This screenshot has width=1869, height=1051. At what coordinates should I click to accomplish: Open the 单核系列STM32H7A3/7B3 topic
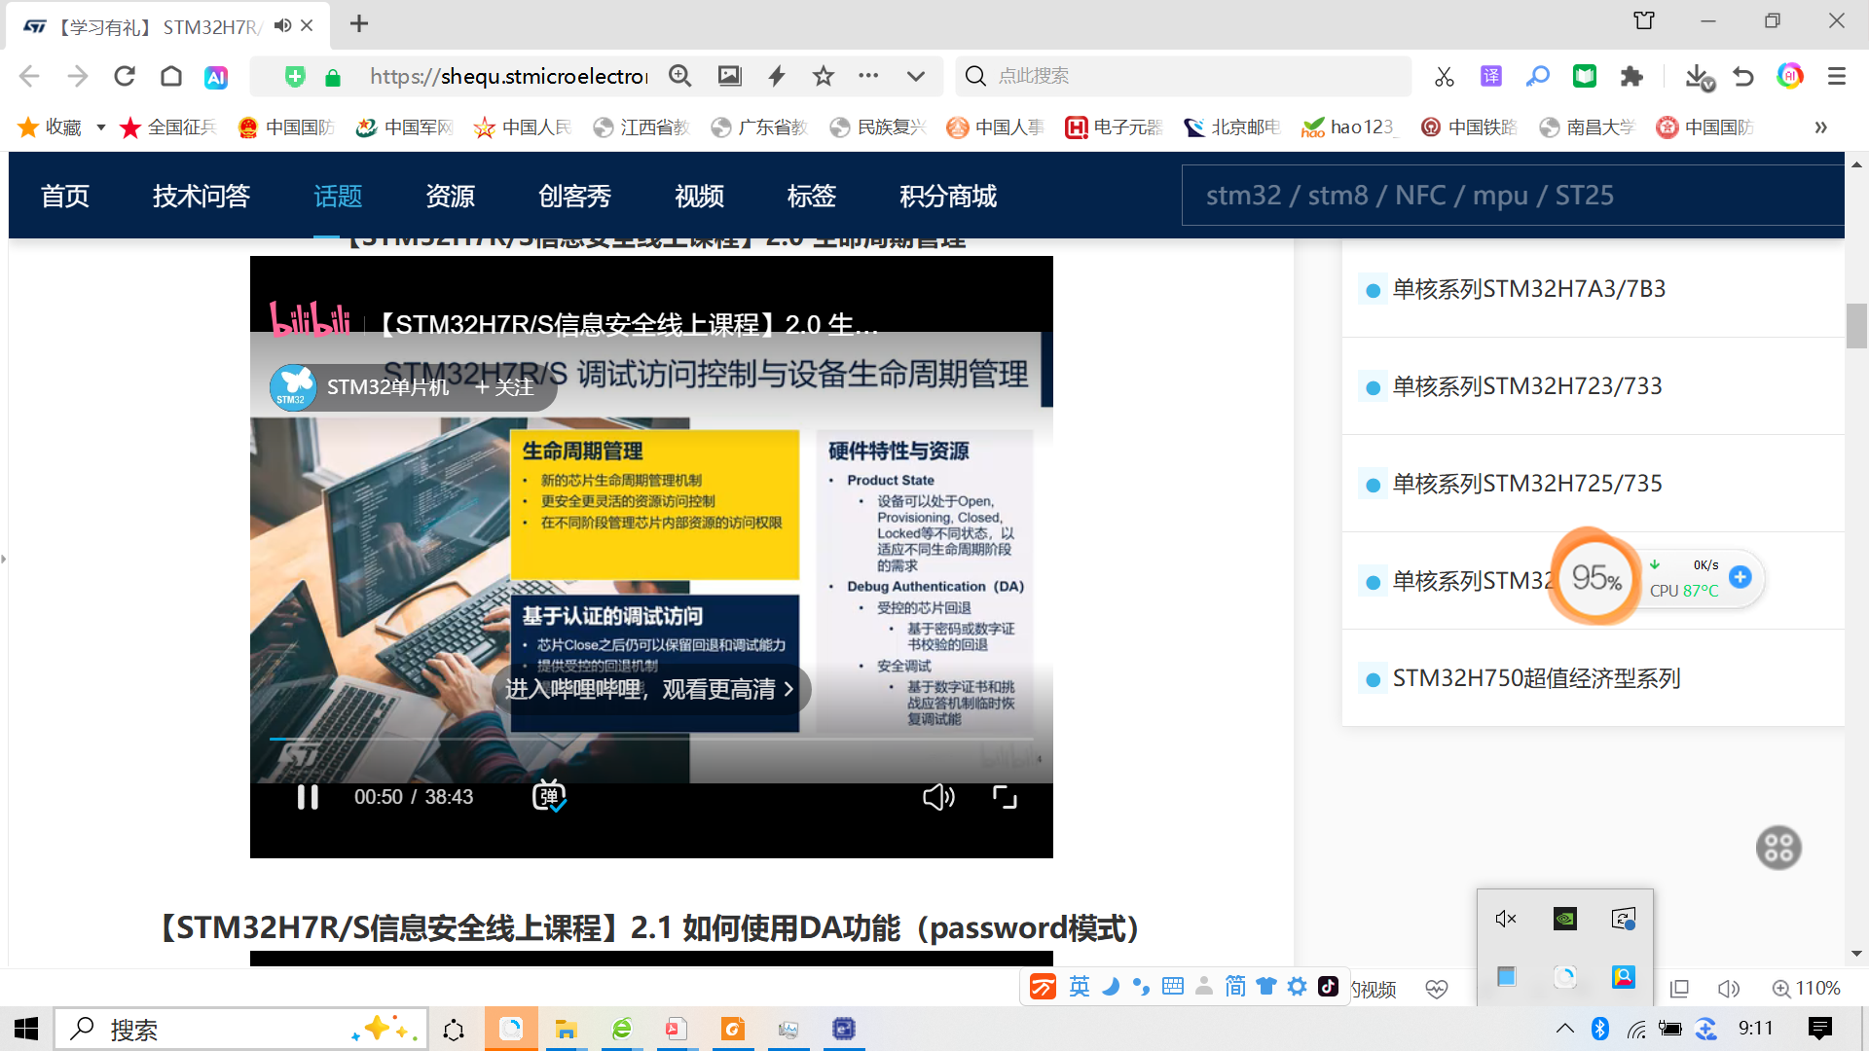(x=1529, y=289)
